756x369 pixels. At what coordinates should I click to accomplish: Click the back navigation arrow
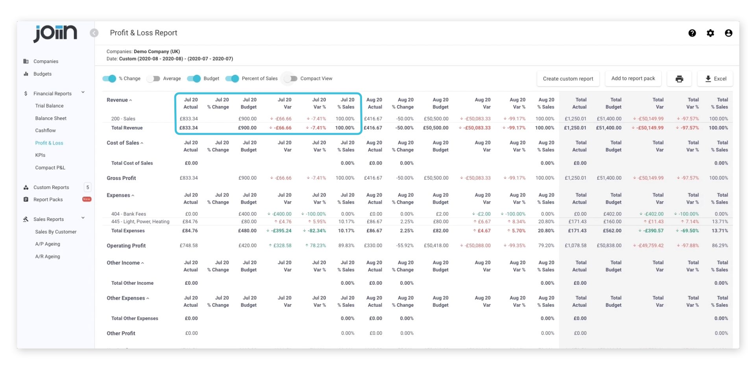94,33
